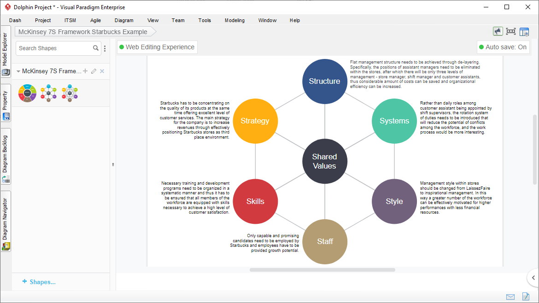
Task: Select the blue Structure circle
Action: [325, 82]
